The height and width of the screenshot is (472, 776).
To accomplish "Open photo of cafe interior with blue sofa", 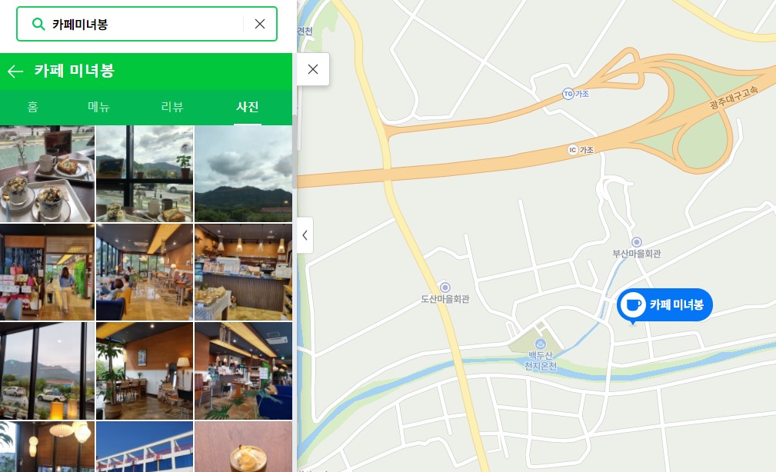I will (244, 371).
